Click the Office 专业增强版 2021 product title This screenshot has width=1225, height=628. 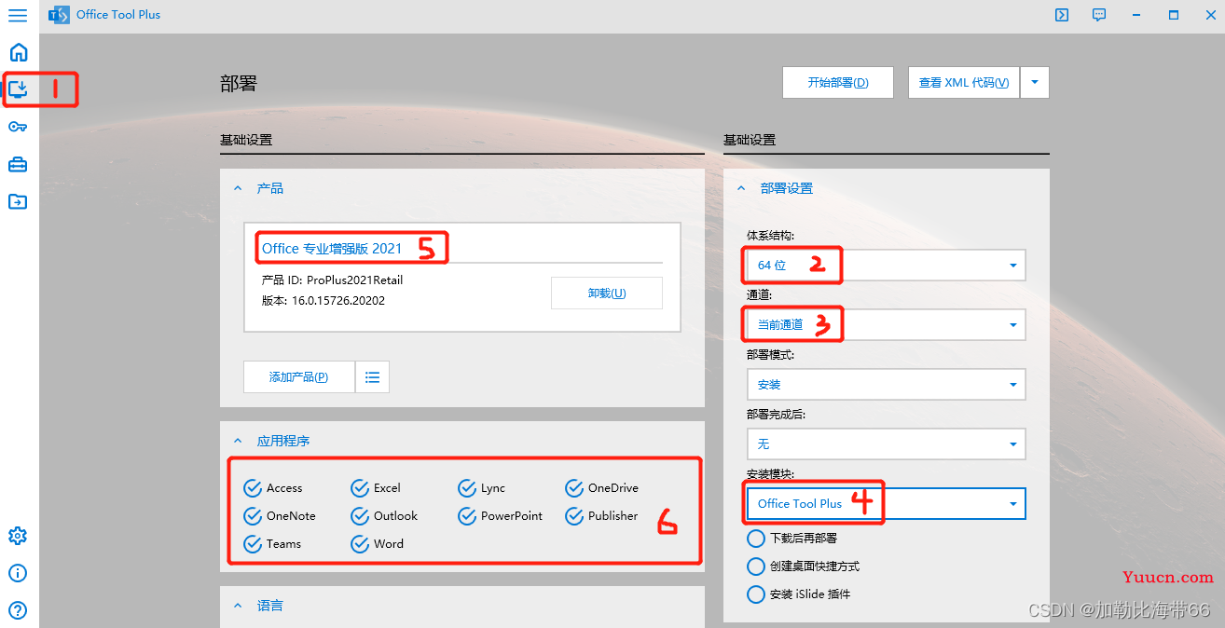tap(332, 249)
